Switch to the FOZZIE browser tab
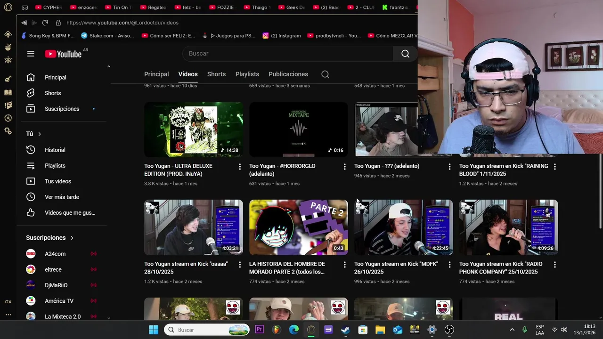603x339 pixels. coord(221,8)
